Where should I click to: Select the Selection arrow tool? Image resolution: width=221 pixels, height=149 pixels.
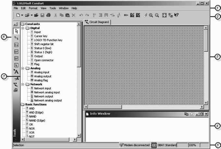coord(16,31)
